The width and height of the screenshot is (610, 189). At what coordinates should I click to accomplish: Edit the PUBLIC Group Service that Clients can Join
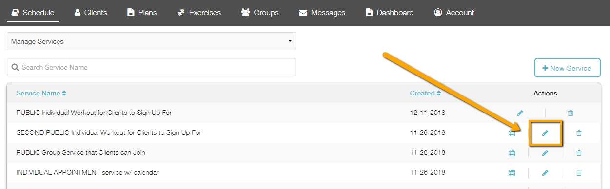pos(545,153)
